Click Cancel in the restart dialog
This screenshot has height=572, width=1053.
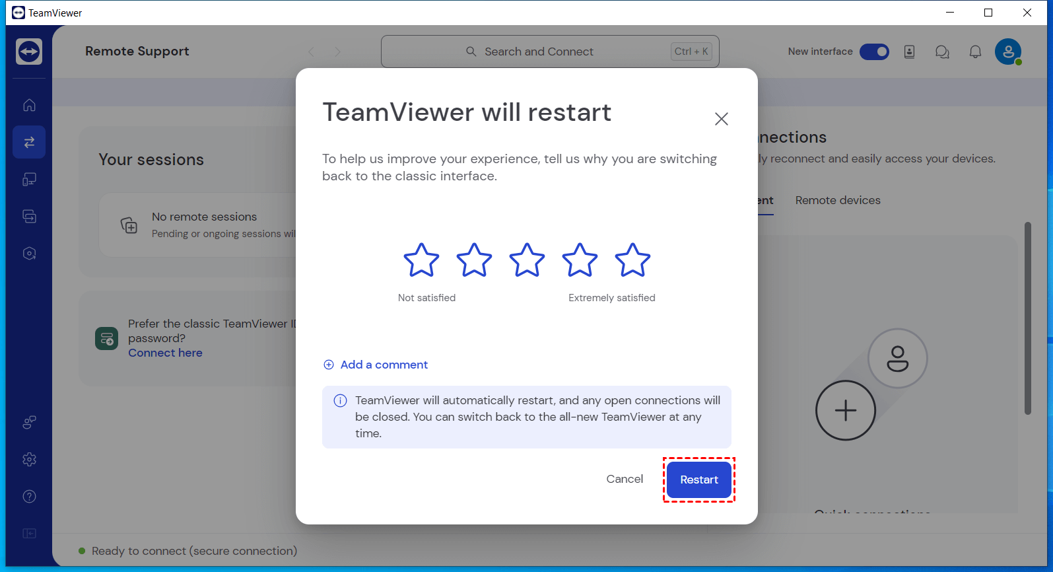[625, 479]
